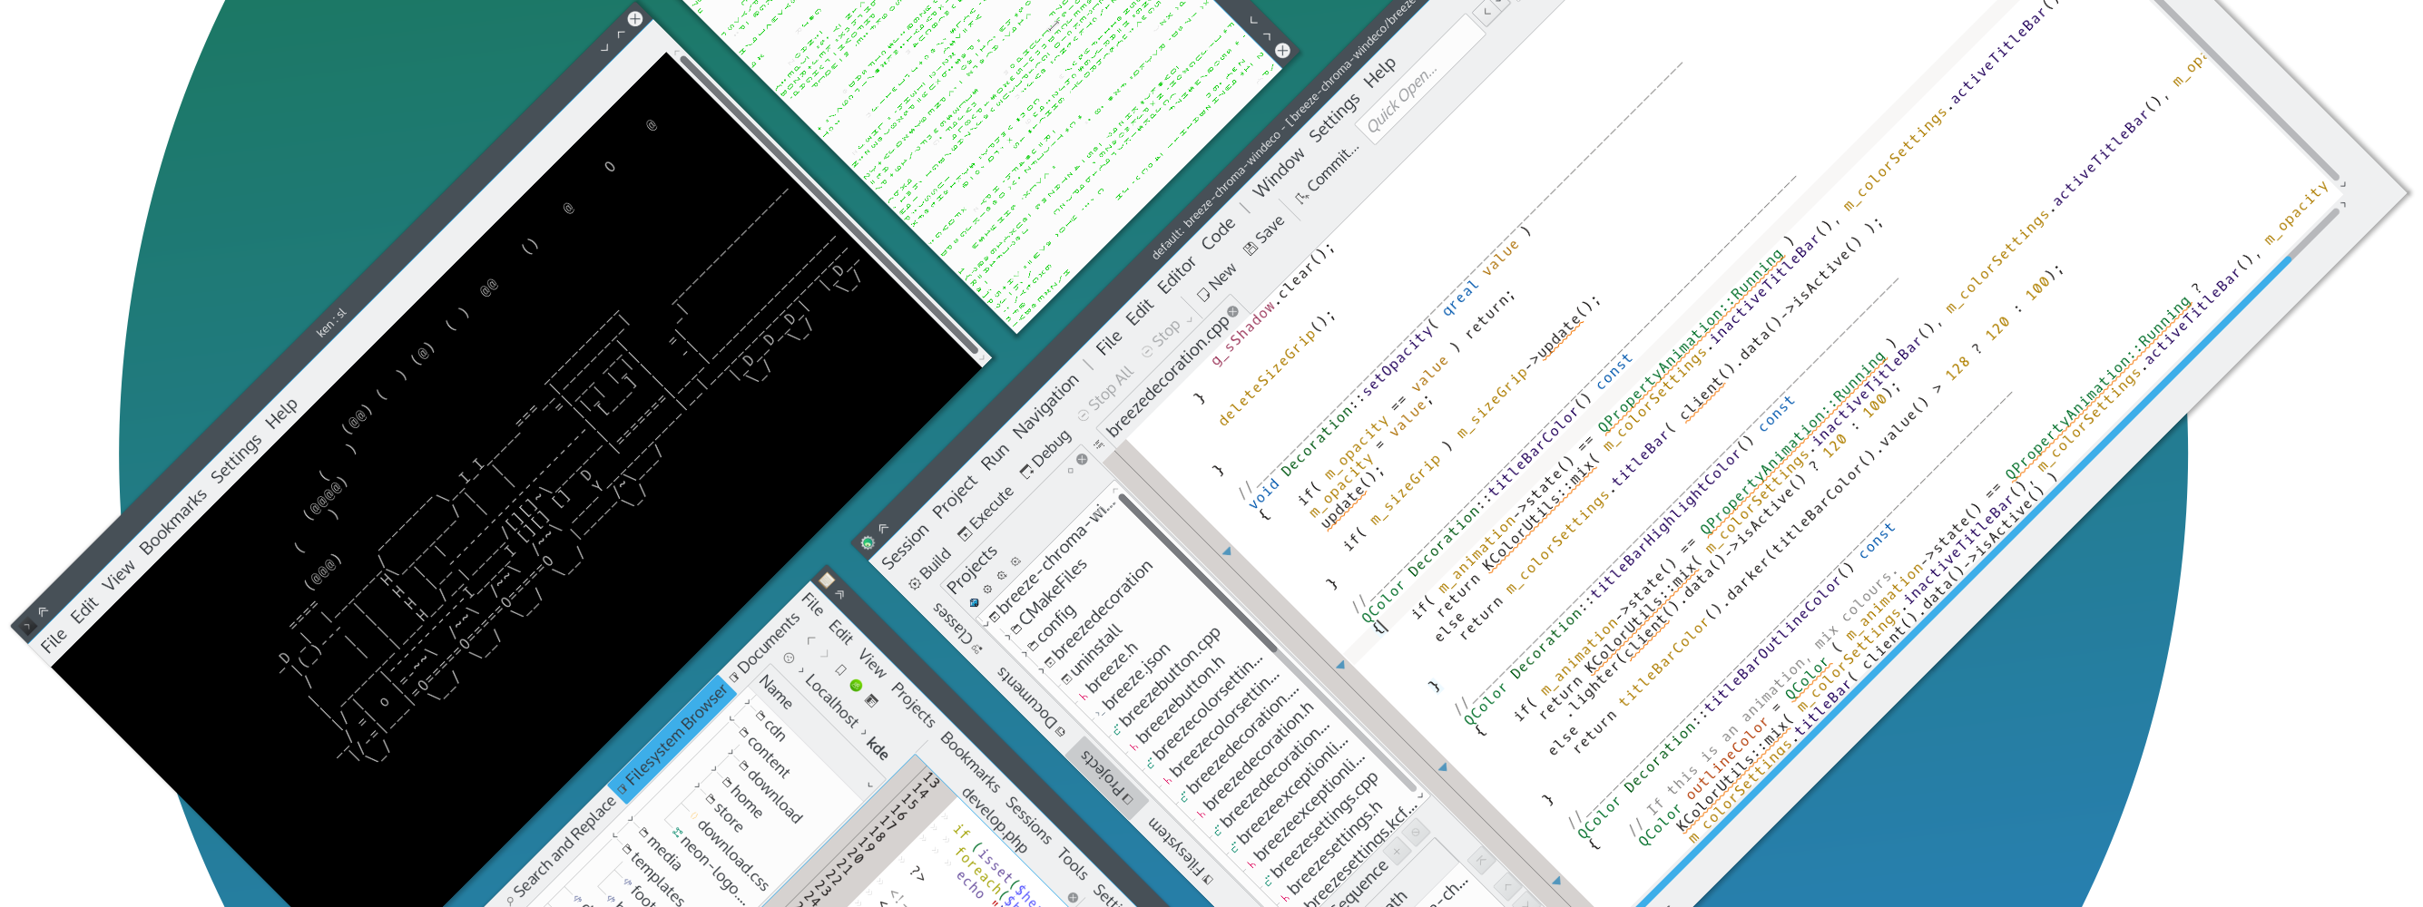Click Save in the KDevelop toolbar
This screenshot has height=907, width=2423.
click(1264, 235)
